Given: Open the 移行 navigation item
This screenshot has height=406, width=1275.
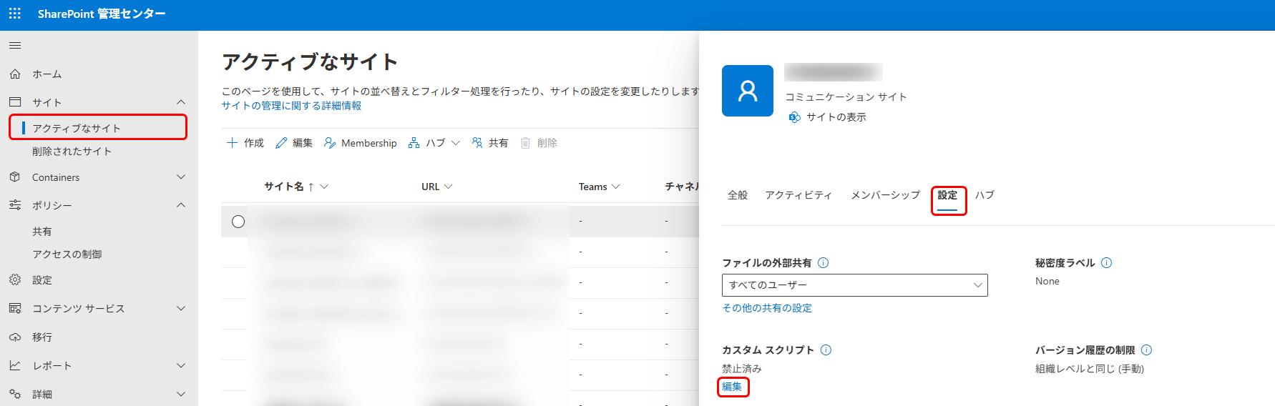Looking at the screenshot, I should pyautogui.click(x=42, y=337).
